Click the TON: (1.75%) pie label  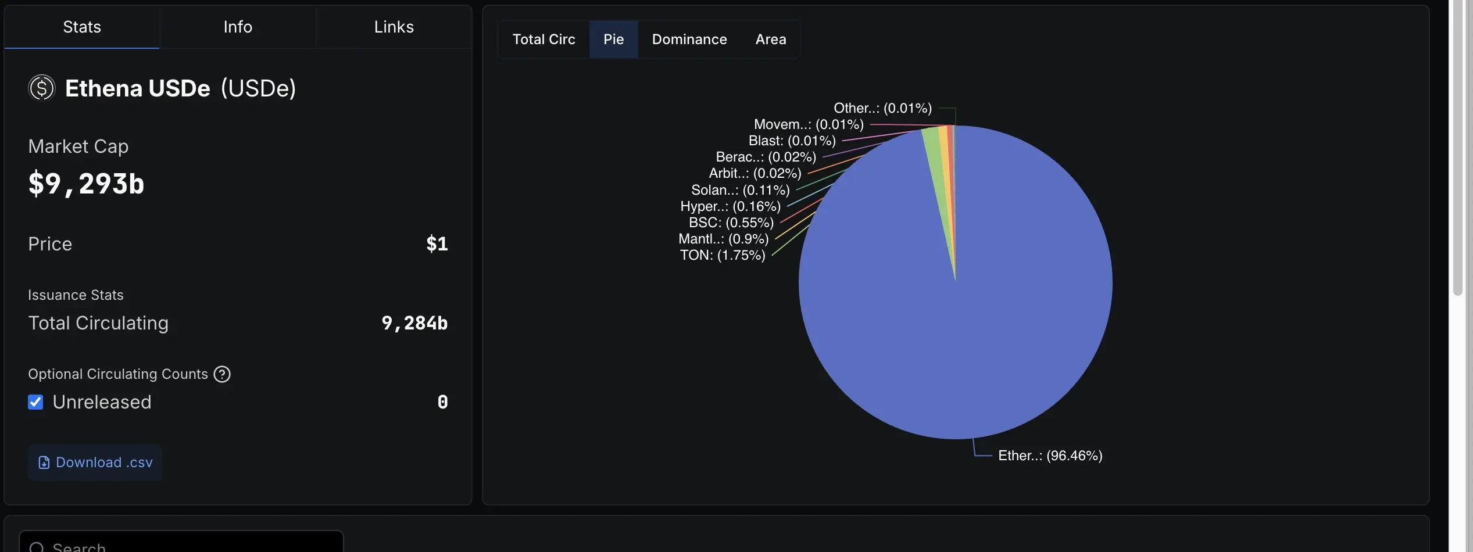pyautogui.click(x=723, y=255)
